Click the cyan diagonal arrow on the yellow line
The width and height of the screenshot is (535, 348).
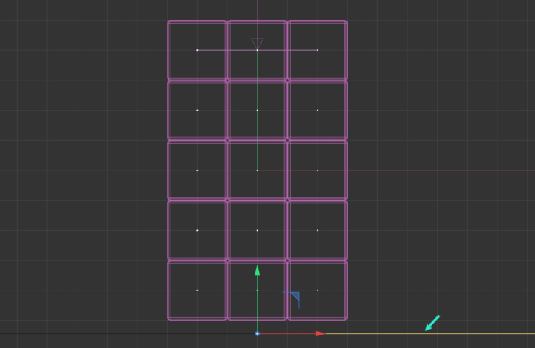[432, 323]
